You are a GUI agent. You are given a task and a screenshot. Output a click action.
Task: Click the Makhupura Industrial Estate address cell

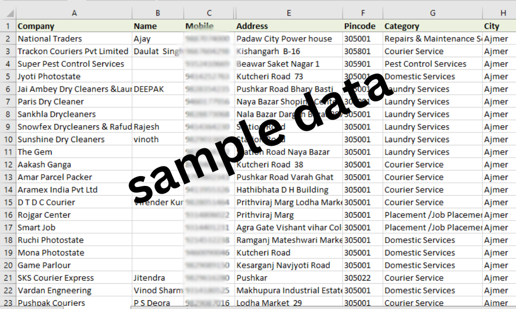(289, 290)
